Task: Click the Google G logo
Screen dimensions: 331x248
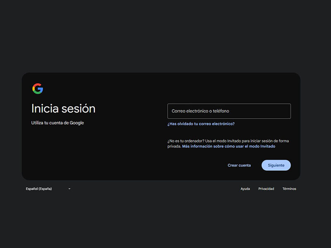Action: click(x=38, y=88)
